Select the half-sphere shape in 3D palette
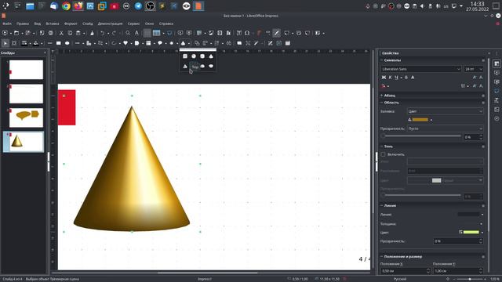The image size is (502, 282). pos(211,66)
